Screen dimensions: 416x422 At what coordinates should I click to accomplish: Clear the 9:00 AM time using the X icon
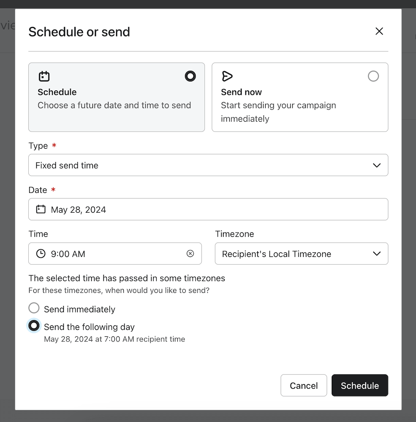point(190,253)
